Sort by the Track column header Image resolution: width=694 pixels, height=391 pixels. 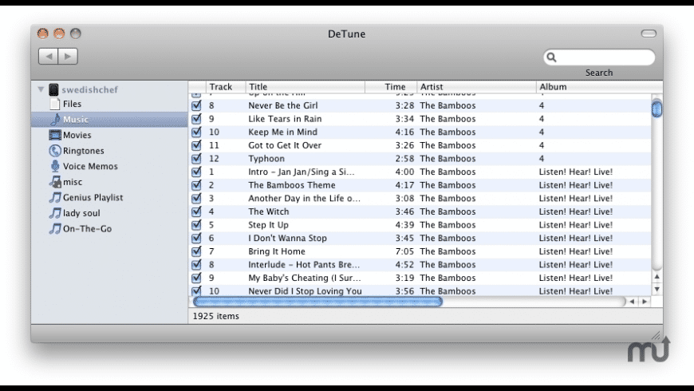click(x=226, y=87)
